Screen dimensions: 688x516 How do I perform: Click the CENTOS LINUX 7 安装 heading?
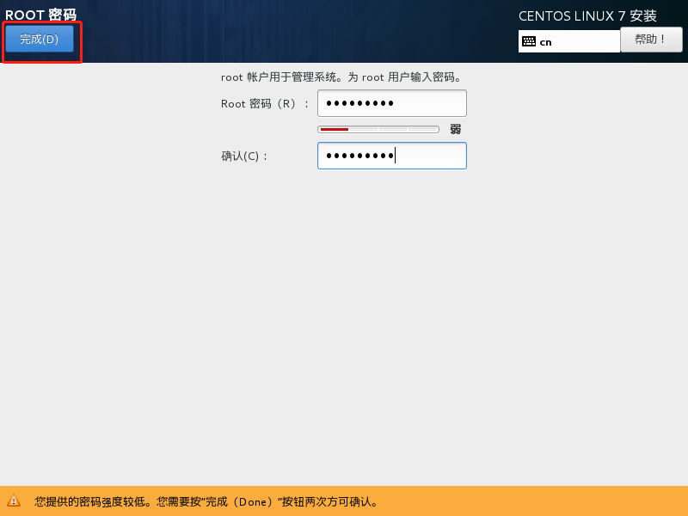coord(587,16)
